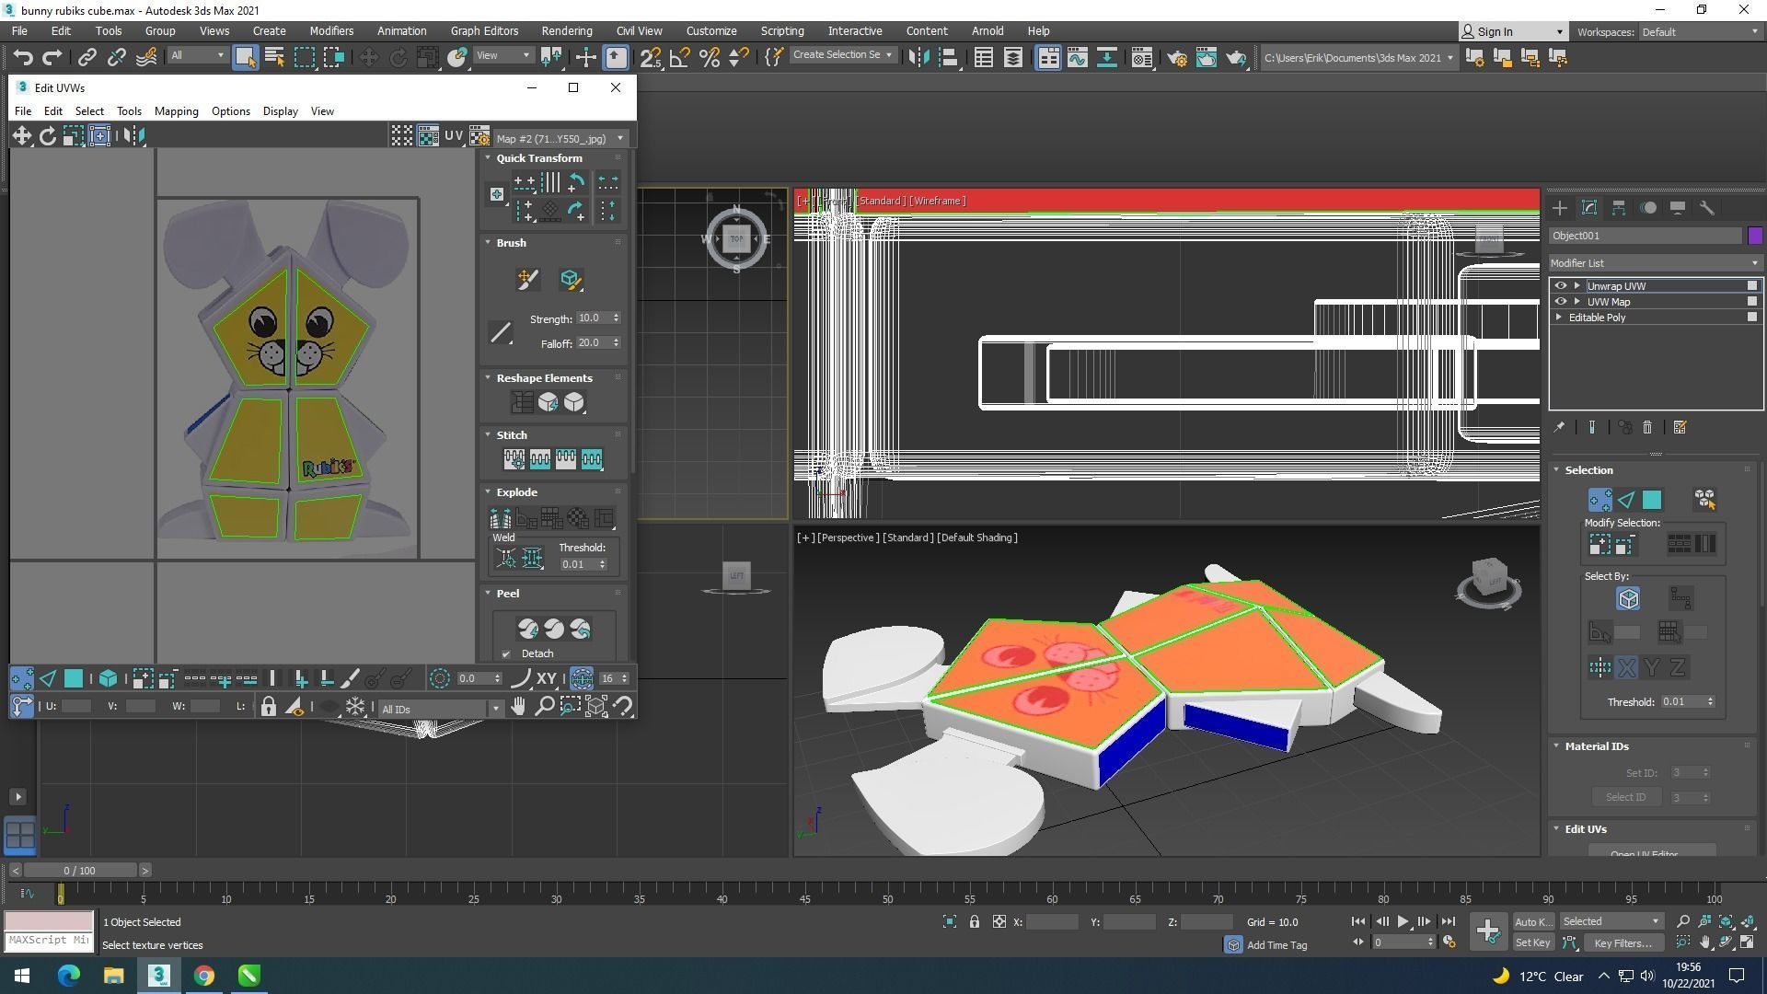This screenshot has width=1767, height=994.
Task: Open the Graph Editors menu
Action: 484,30
